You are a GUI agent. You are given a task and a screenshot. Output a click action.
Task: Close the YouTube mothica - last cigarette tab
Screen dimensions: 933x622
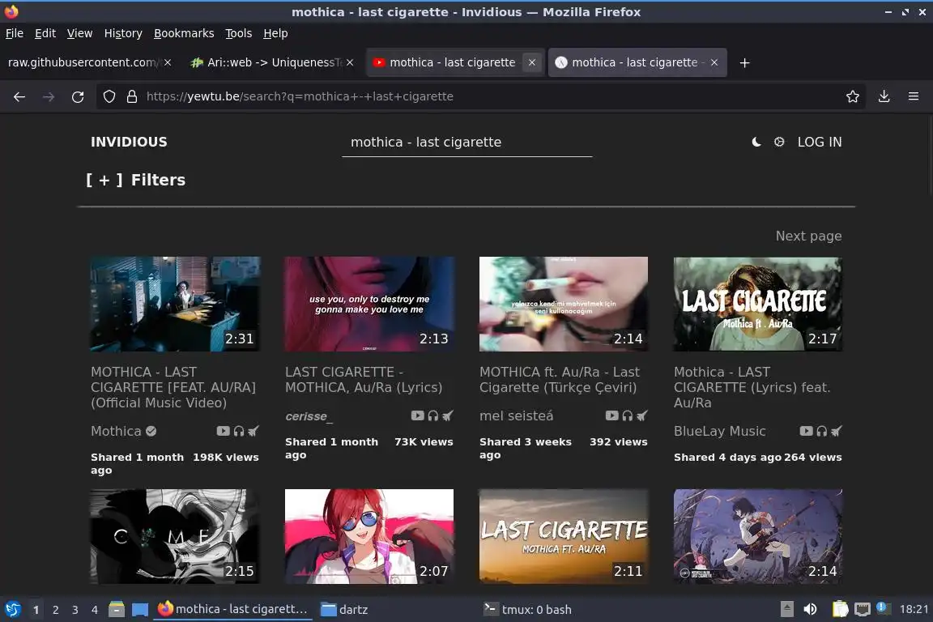[532, 62]
